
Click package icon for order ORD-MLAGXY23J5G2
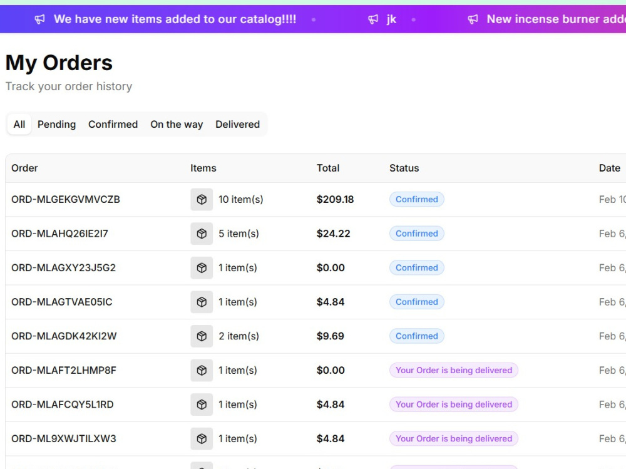[202, 267]
